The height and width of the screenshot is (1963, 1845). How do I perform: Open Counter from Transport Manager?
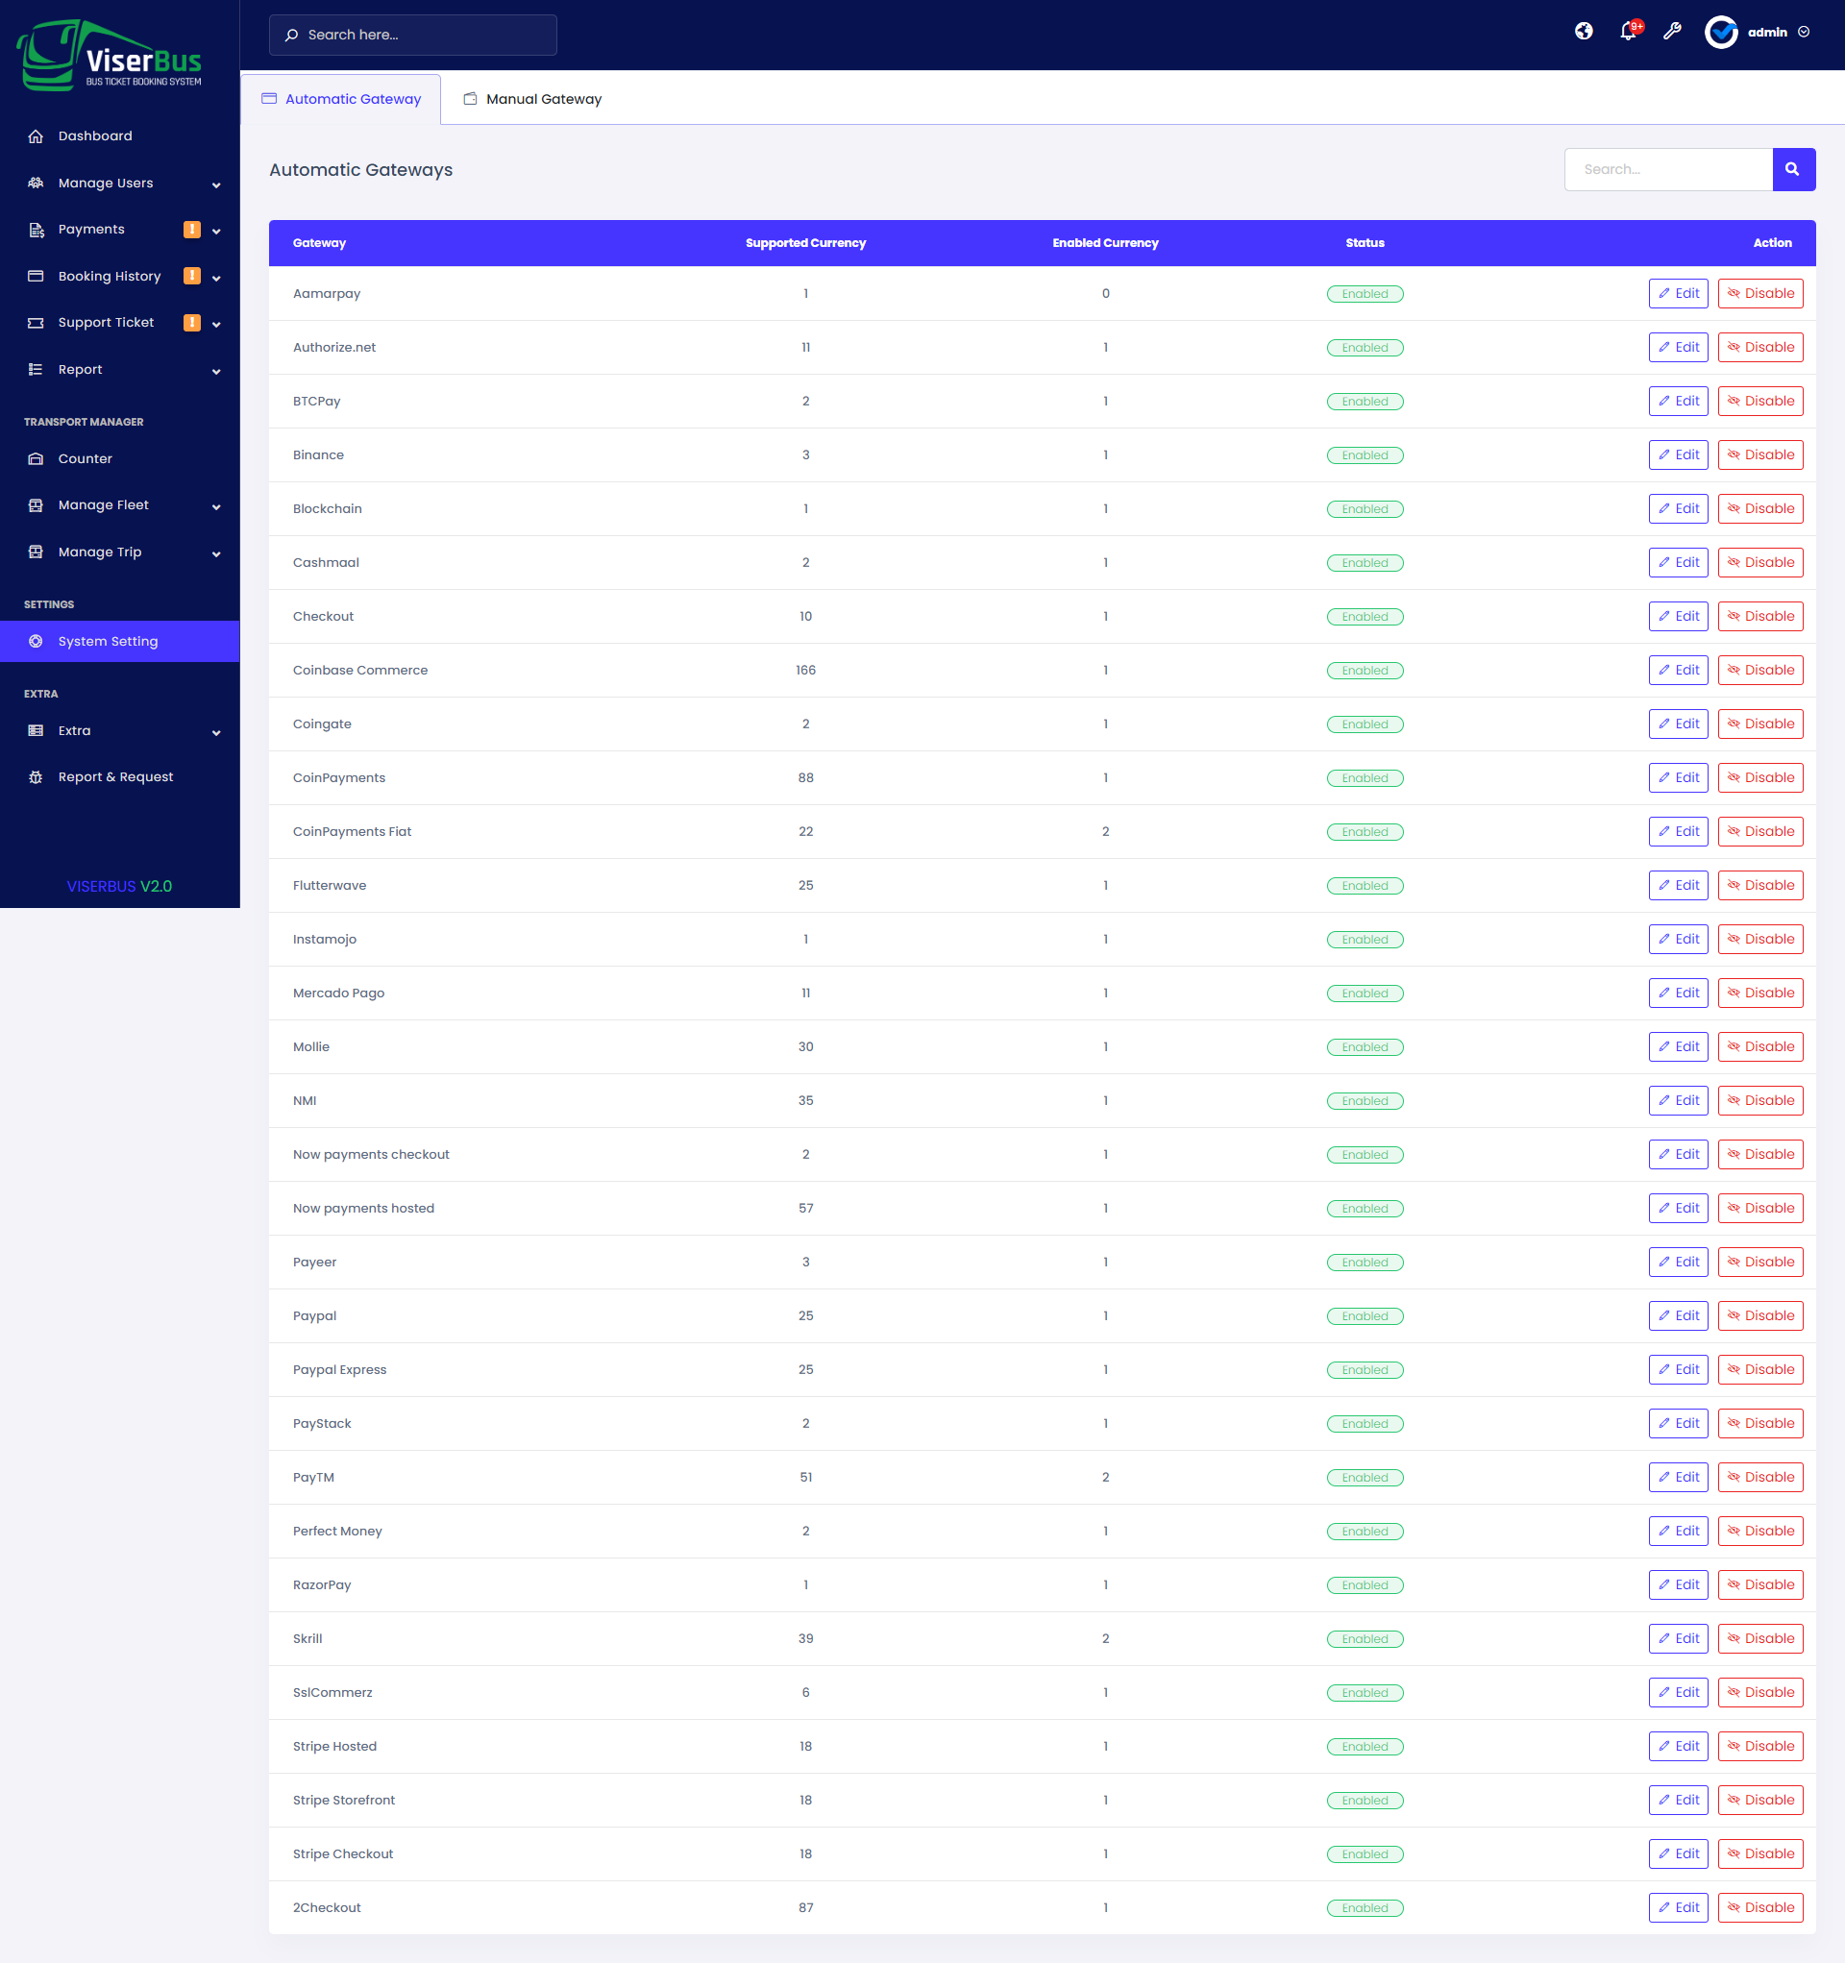85,458
